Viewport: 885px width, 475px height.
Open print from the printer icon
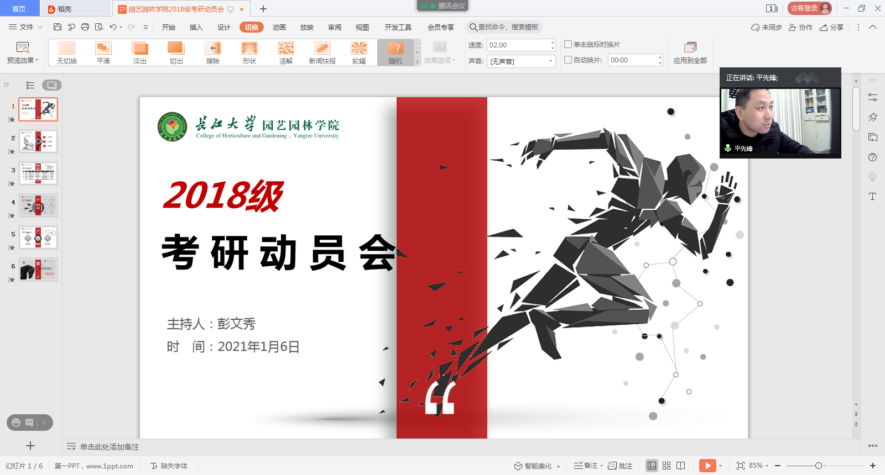point(85,27)
